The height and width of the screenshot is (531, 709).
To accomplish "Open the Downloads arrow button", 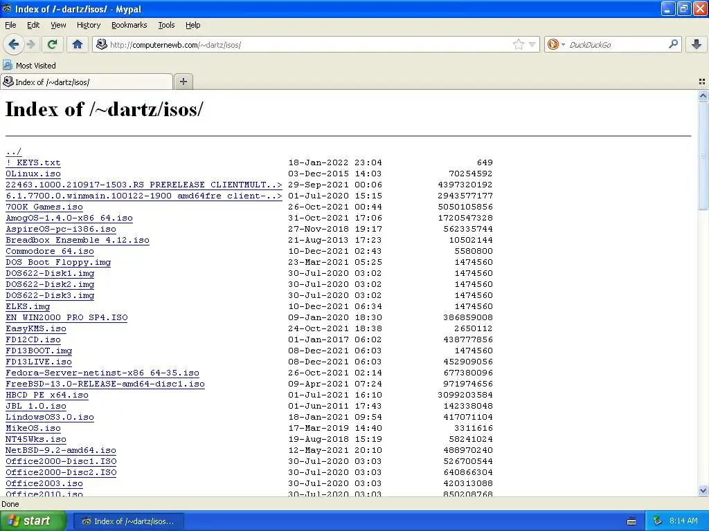I will (697, 44).
